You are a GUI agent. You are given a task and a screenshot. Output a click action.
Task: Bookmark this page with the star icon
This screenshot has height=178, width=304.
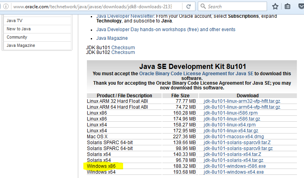point(275,7)
